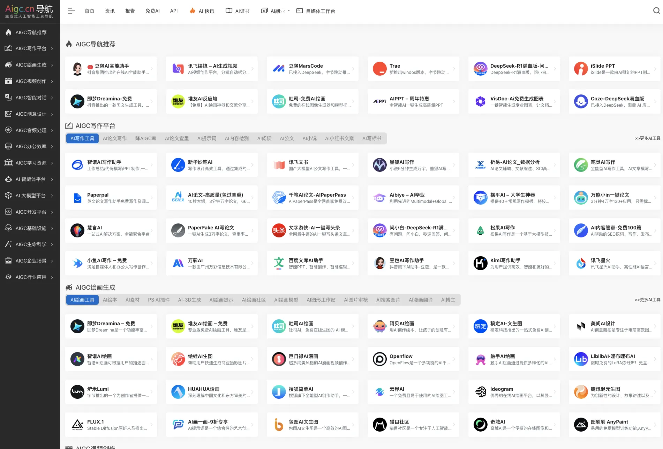Open the Trae red circle icon

pos(380,69)
